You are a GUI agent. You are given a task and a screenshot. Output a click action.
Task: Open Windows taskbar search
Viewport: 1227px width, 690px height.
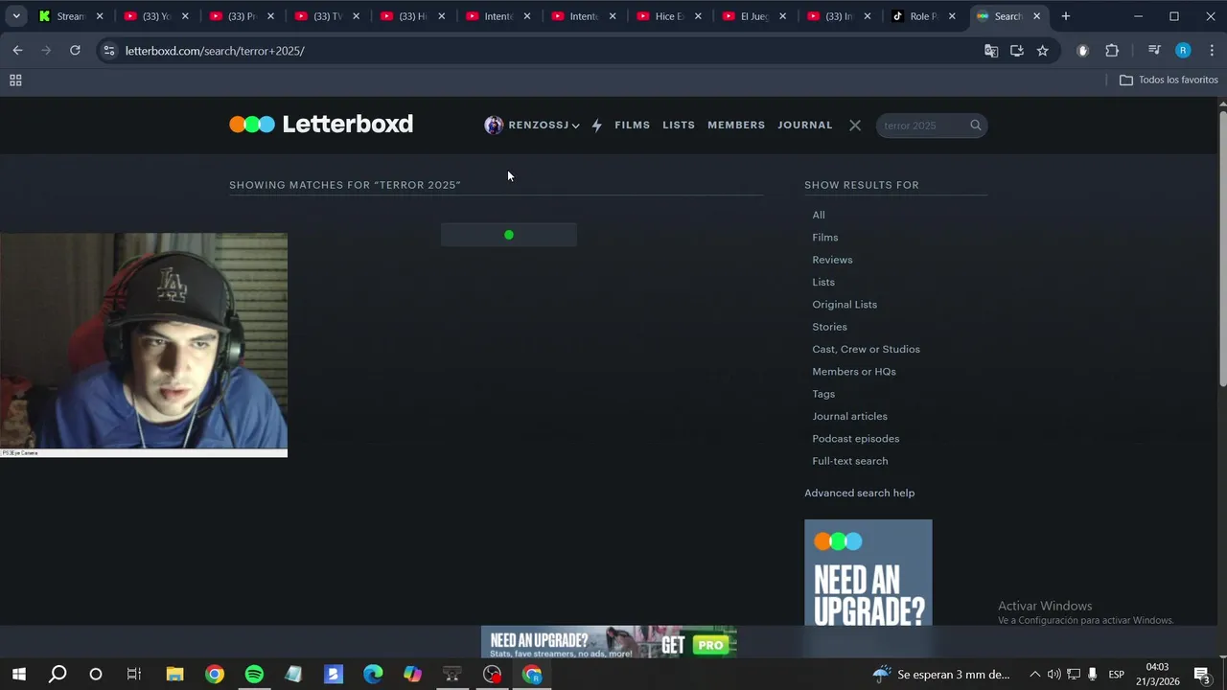click(58, 675)
